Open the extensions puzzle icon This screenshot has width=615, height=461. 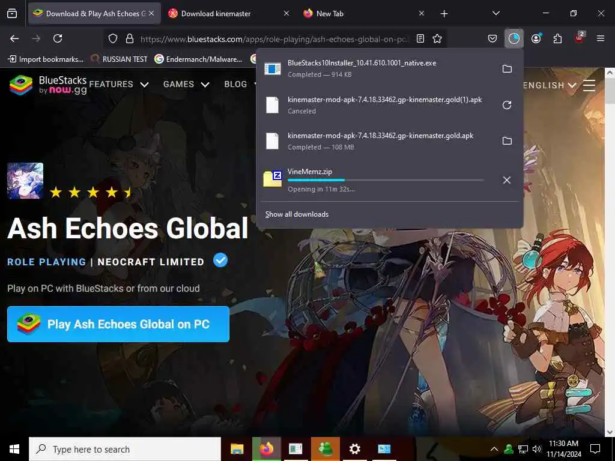[557, 38]
